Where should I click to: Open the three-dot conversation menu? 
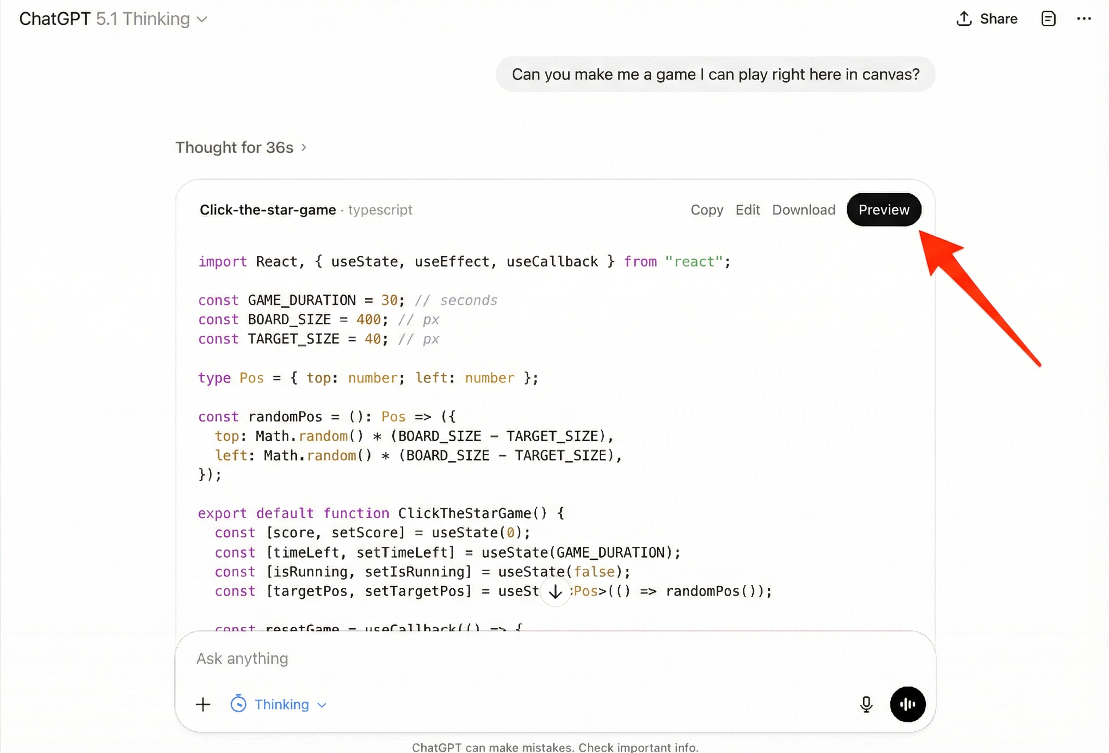tap(1085, 19)
